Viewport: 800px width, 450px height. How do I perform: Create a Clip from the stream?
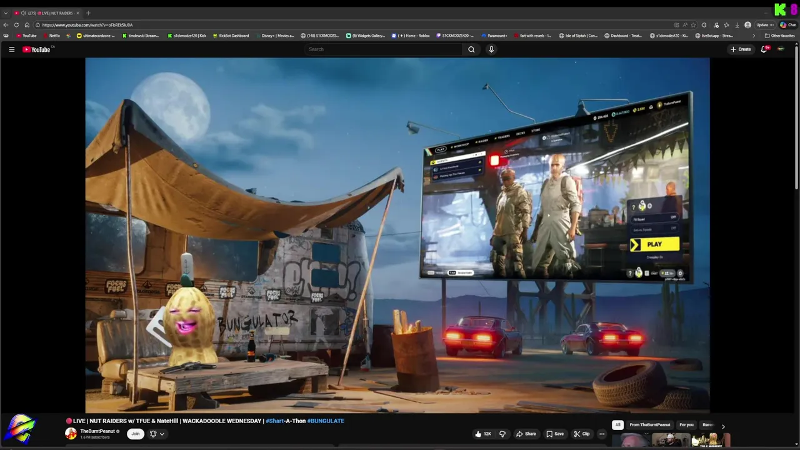click(581, 434)
